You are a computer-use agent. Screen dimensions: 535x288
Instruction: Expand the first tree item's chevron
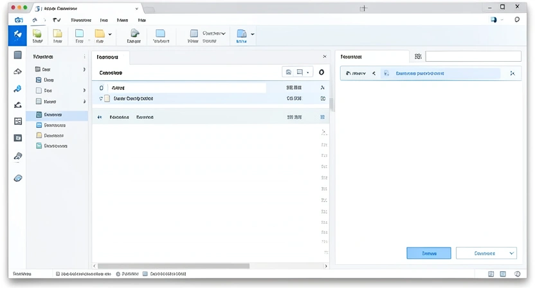click(84, 69)
